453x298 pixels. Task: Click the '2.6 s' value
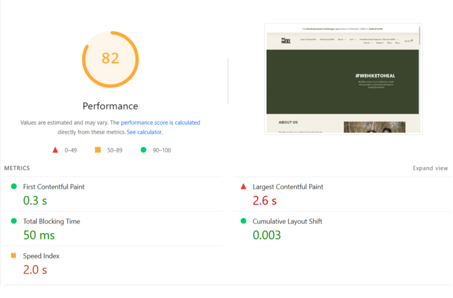(x=265, y=201)
